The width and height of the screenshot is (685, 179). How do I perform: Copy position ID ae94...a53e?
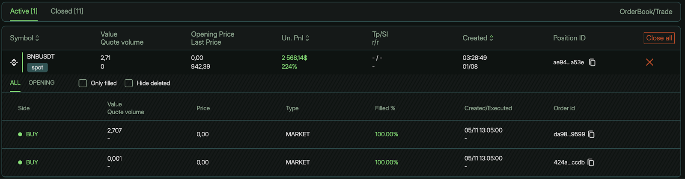click(x=592, y=62)
